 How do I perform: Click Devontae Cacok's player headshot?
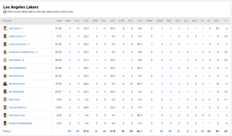(5, 115)
